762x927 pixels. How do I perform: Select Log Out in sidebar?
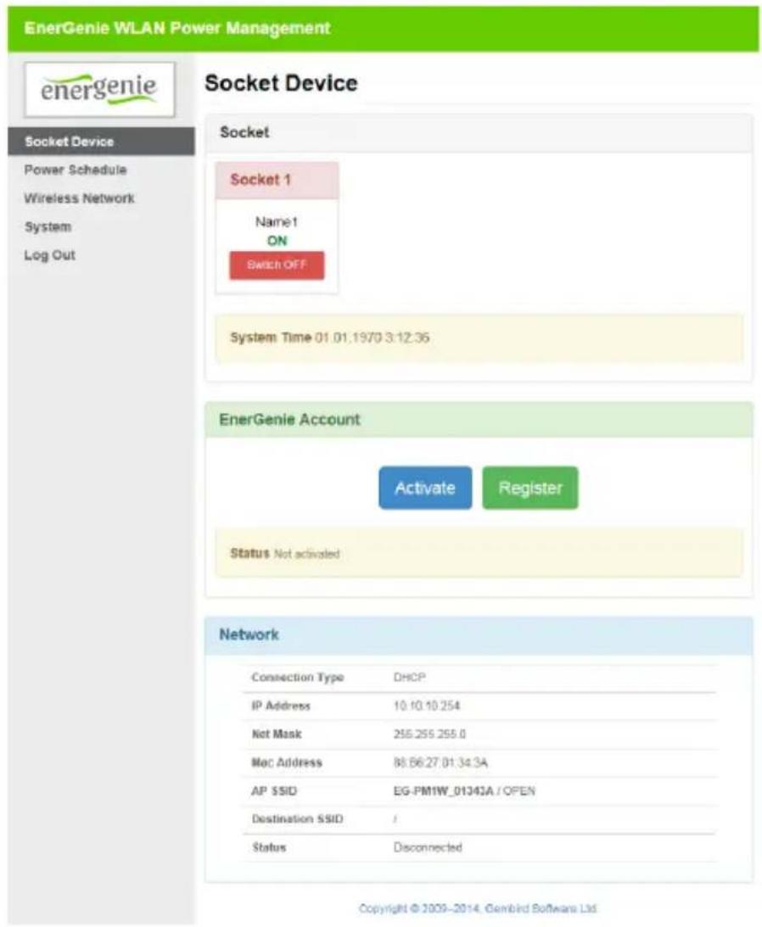(50, 254)
